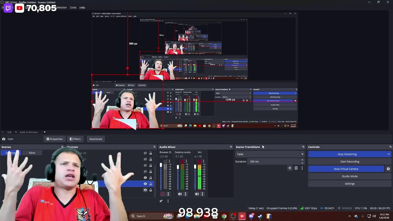Open the Fade transition dropdown
The width and height of the screenshot is (393, 221).
click(270, 154)
